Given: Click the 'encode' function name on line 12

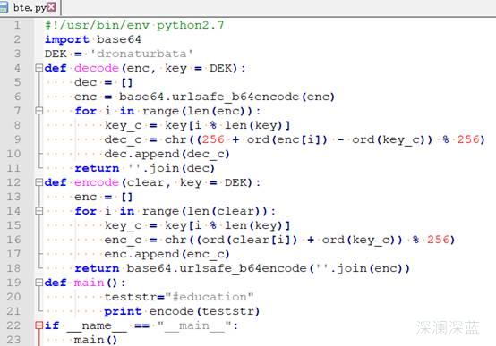Looking at the screenshot, I should tap(97, 182).
